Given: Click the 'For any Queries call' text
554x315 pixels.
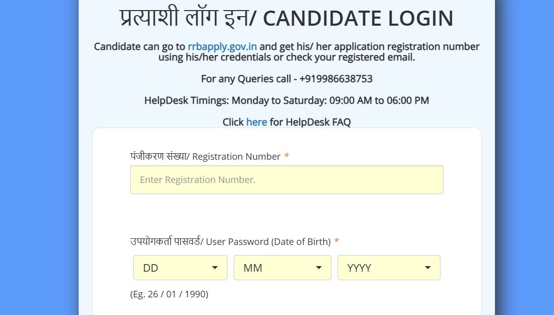Looking at the screenshot, I should click(245, 79).
